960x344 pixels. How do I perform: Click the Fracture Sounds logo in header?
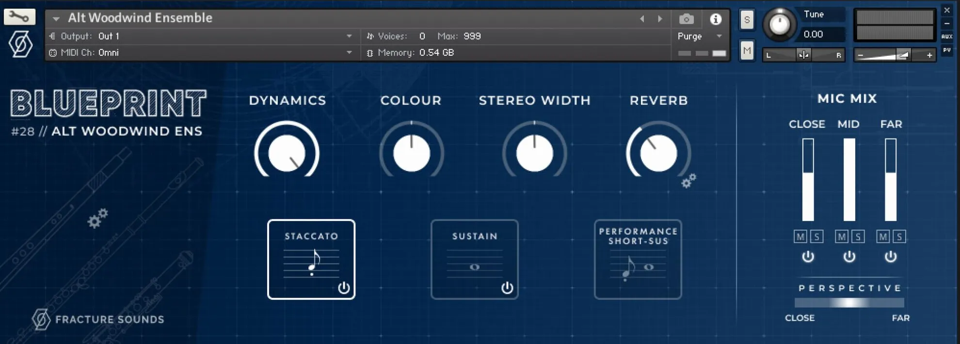point(21,44)
